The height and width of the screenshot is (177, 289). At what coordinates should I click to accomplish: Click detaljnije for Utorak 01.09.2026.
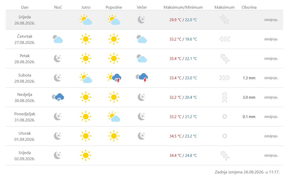coord(271,136)
